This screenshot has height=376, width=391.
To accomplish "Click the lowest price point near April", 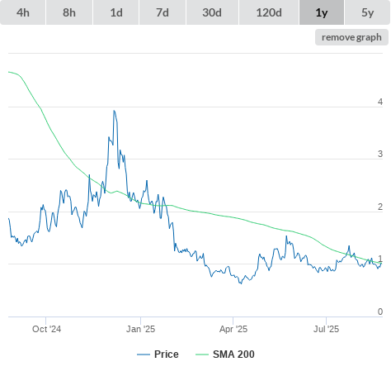I will coord(241,283).
